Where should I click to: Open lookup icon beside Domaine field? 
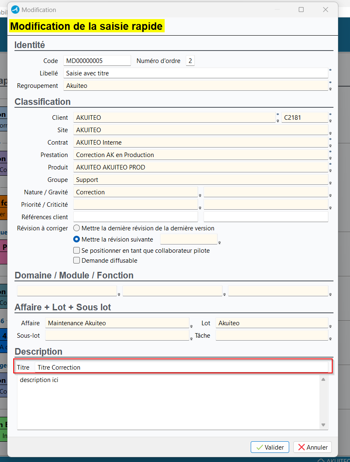pyautogui.click(x=119, y=294)
